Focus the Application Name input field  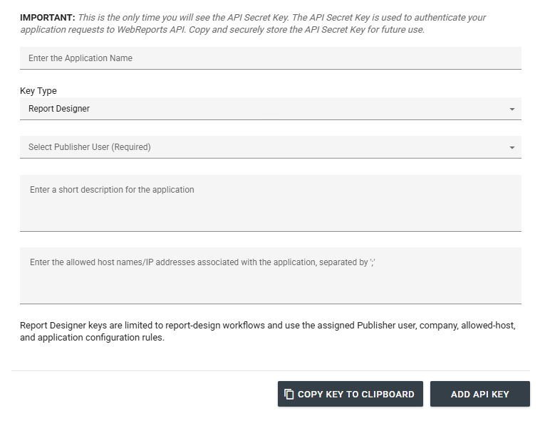270,58
